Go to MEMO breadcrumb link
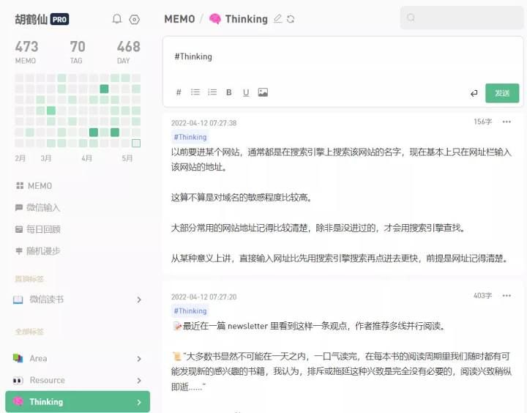The image size is (527, 413). pos(179,19)
